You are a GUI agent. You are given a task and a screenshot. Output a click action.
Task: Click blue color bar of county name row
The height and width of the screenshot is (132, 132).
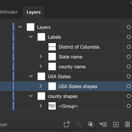click(x=13, y=67)
